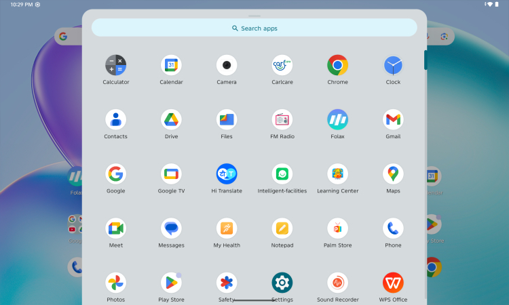Open the Intelligent-facilities app
509x305 pixels.
point(282,174)
